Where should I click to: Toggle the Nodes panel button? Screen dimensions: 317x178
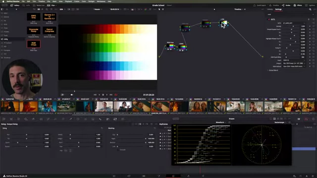[286, 5]
